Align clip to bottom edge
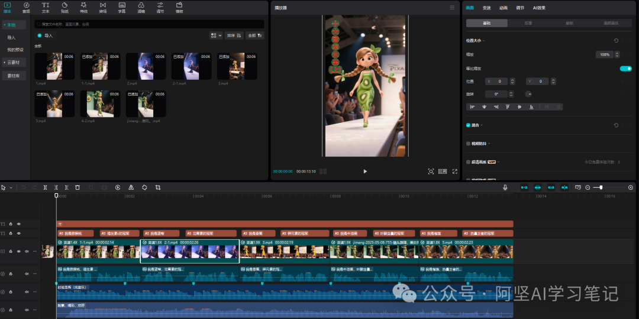The image size is (639, 319). click(x=531, y=107)
